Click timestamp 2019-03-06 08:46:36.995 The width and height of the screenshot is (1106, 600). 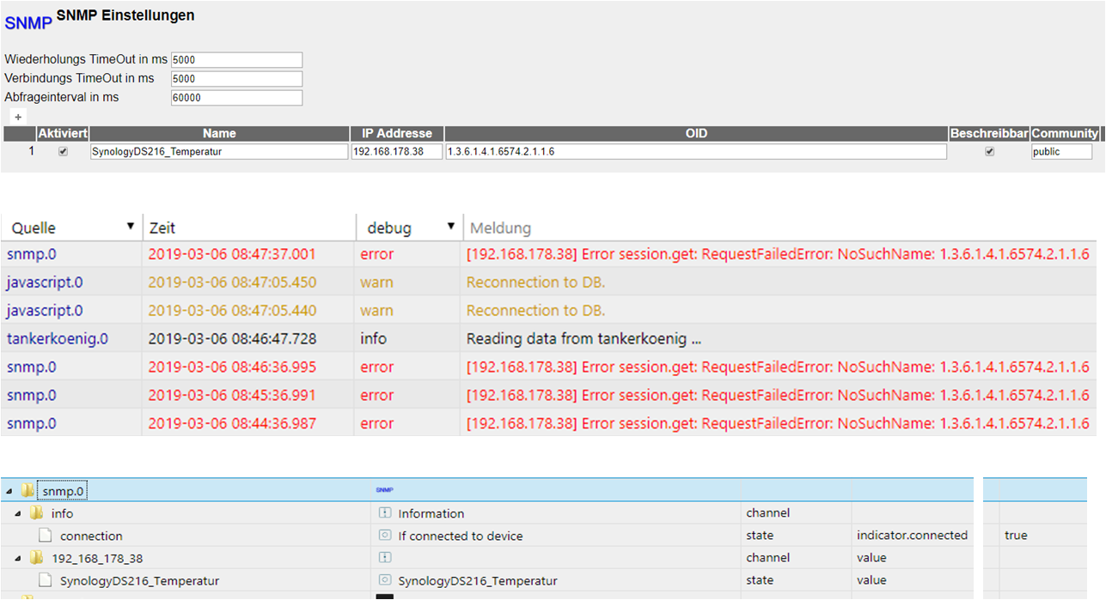point(232,367)
